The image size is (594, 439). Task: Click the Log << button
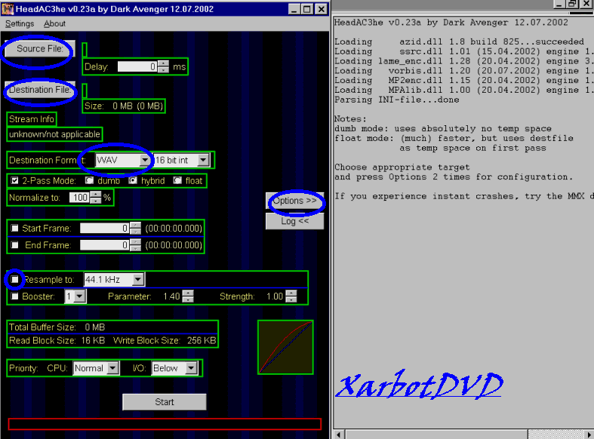[x=294, y=221]
